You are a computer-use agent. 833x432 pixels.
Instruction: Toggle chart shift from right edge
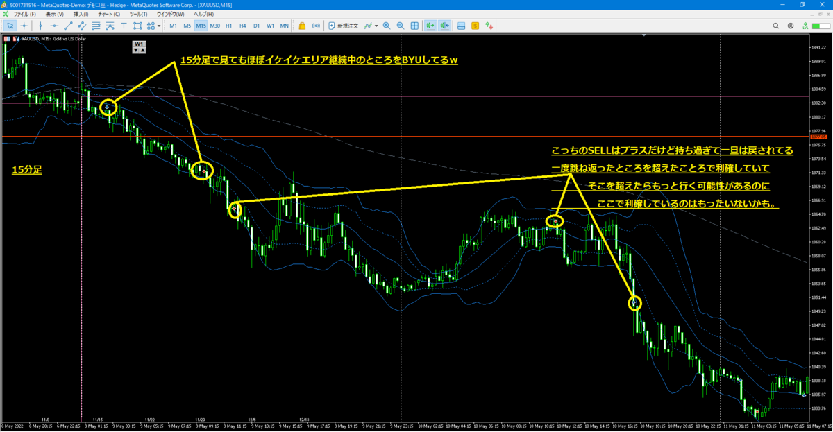click(444, 26)
